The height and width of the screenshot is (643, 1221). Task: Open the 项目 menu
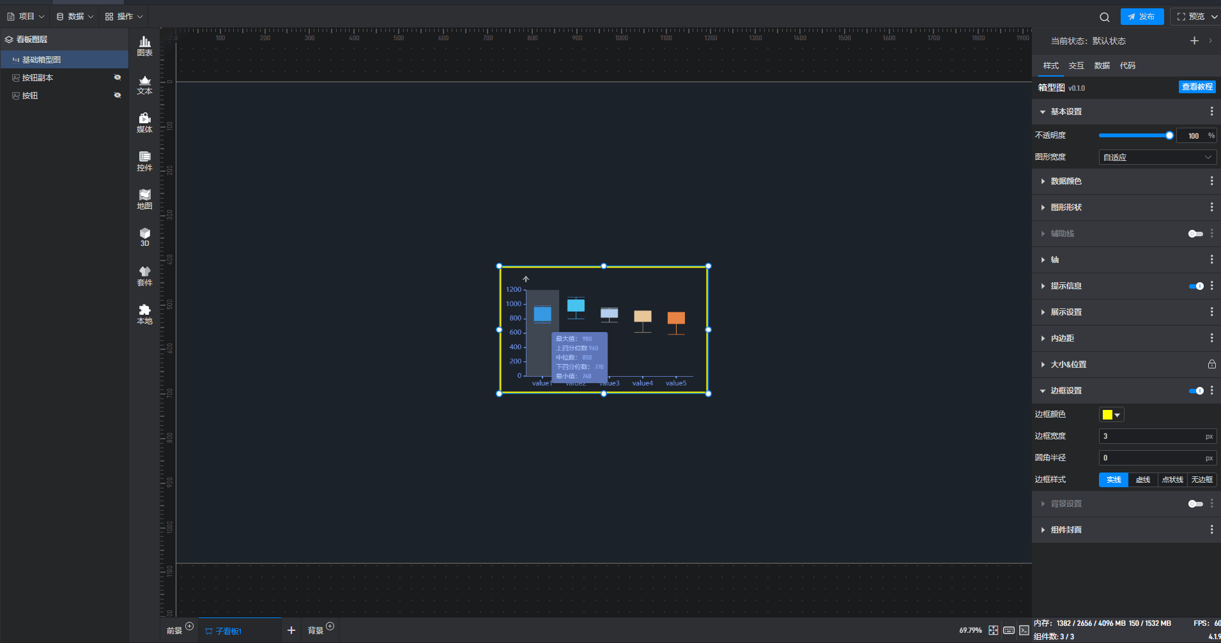pyautogui.click(x=26, y=17)
